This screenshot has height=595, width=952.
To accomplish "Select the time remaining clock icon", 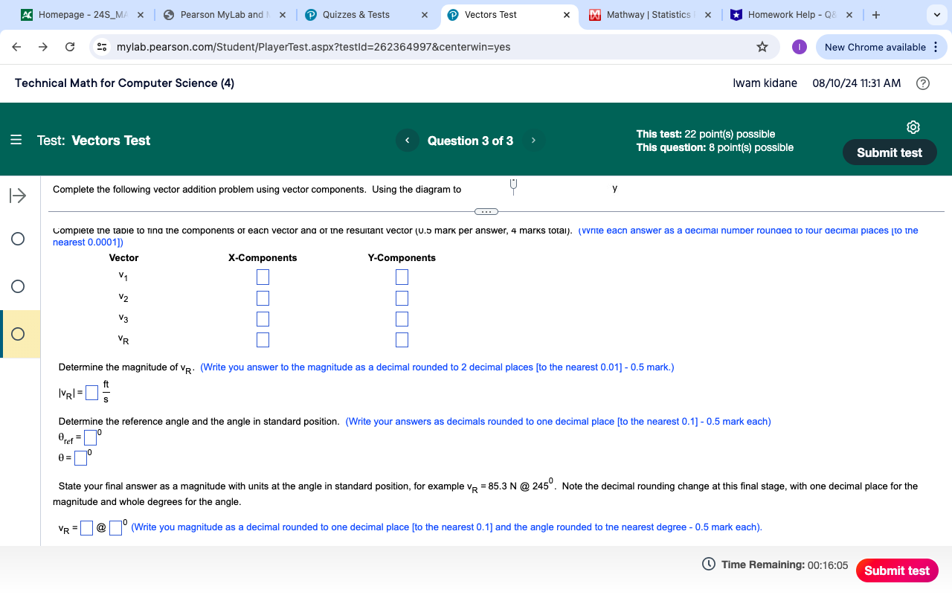I will (x=709, y=565).
